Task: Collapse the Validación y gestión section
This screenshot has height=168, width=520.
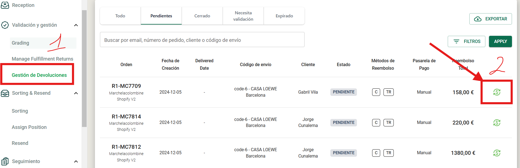Action: coord(76,25)
